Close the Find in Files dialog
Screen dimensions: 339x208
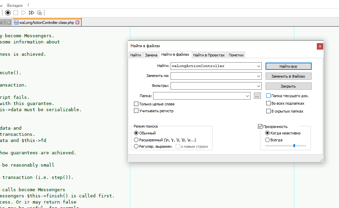point(320,46)
